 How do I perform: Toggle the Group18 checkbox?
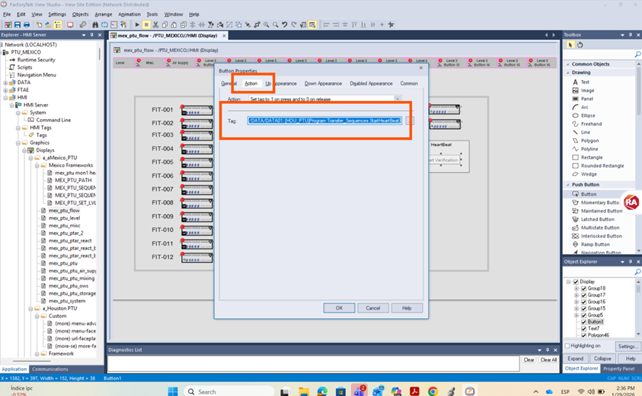(584, 288)
